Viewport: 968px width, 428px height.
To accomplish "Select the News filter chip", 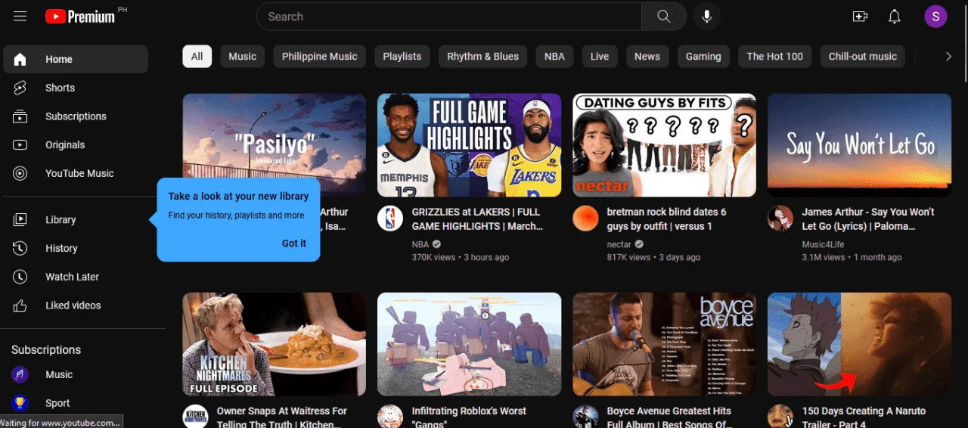I will click(647, 56).
